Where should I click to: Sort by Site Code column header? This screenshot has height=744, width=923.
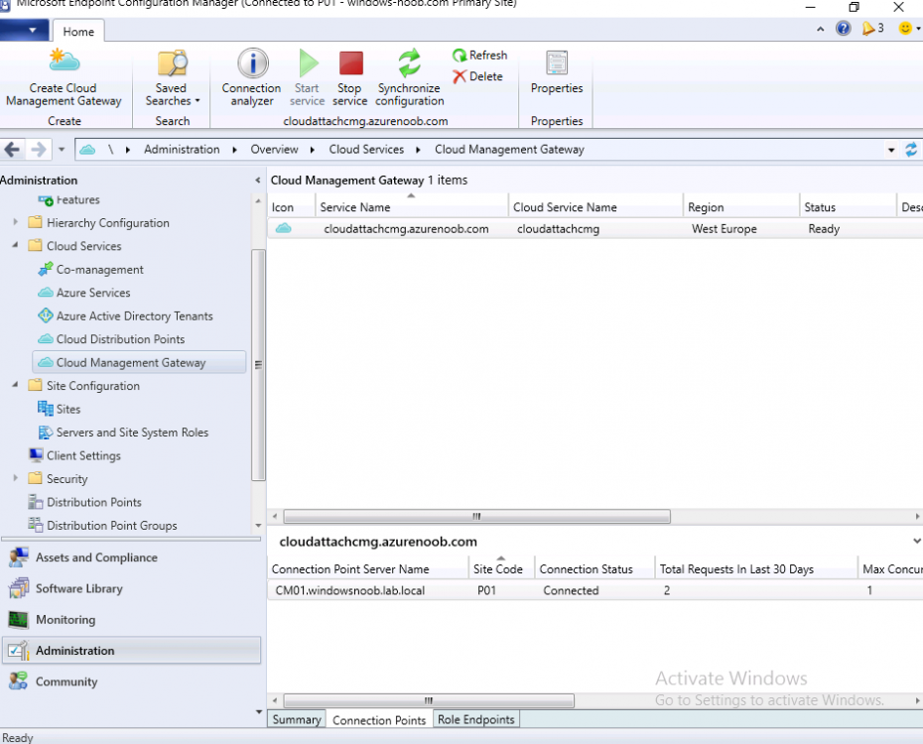tap(501, 568)
